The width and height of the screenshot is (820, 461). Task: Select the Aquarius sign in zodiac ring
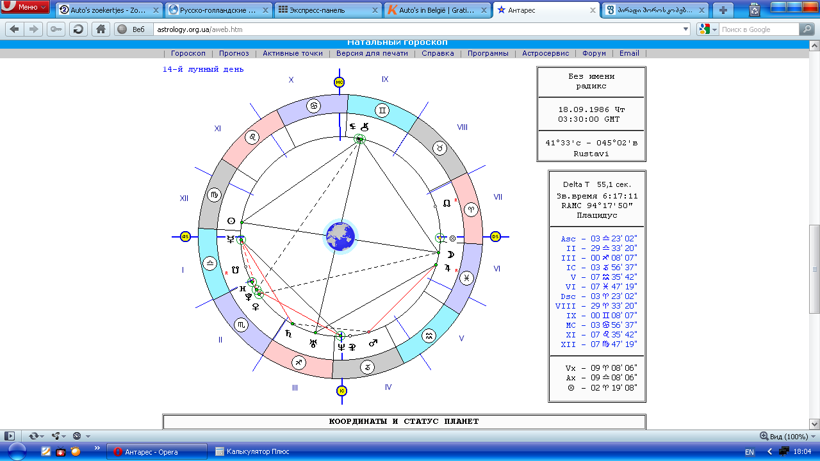(429, 335)
